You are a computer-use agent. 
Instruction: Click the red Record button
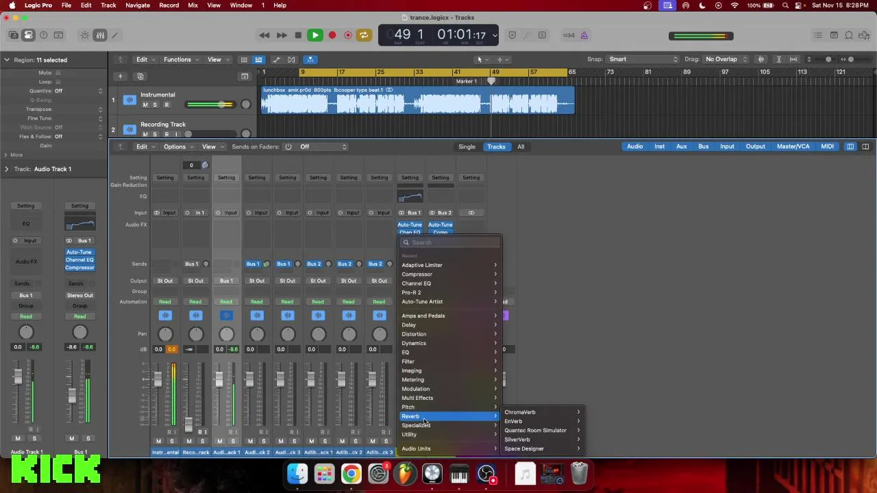coord(332,35)
